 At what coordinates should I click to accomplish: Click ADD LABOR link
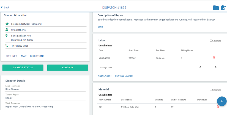pos(105,76)
